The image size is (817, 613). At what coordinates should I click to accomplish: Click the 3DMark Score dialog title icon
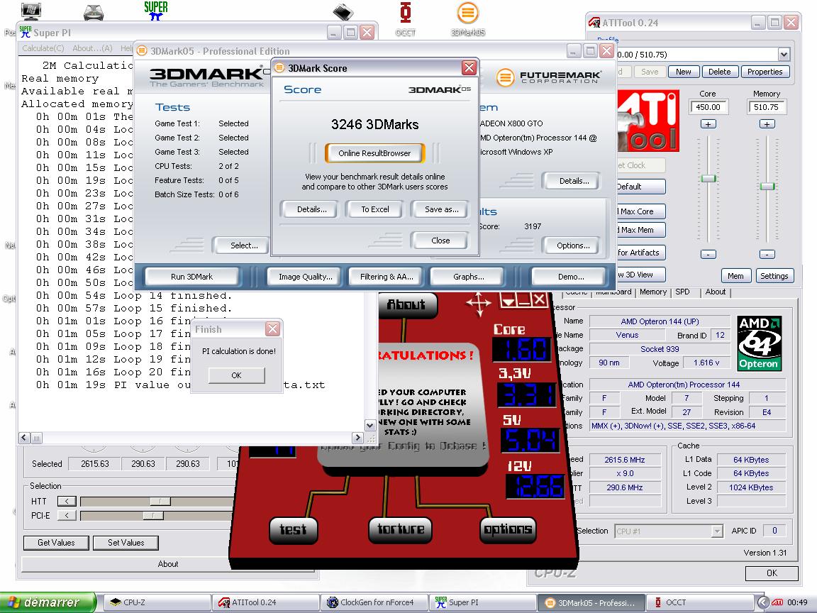click(279, 68)
